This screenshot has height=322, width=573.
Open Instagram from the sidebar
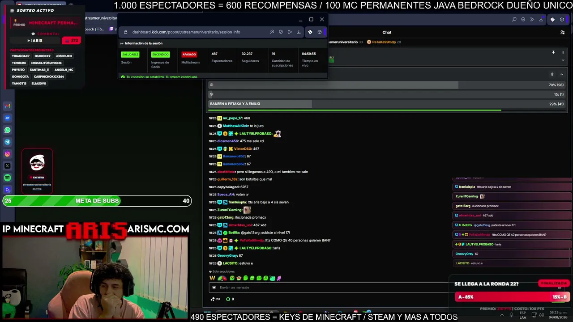[x=7, y=154]
